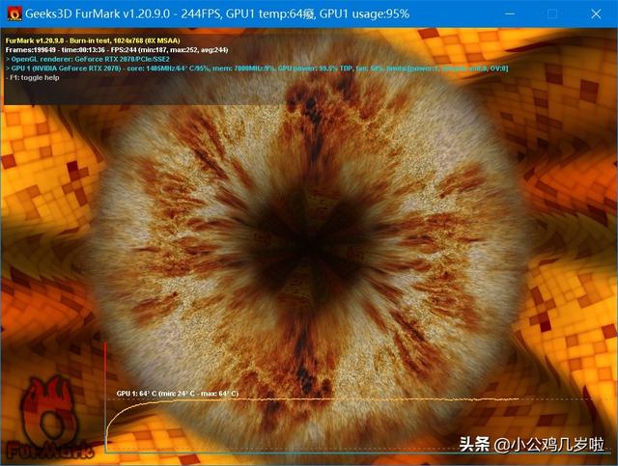Maximize the FurMark window
The image size is (618, 466).
pyautogui.click(x=551, y=14)
